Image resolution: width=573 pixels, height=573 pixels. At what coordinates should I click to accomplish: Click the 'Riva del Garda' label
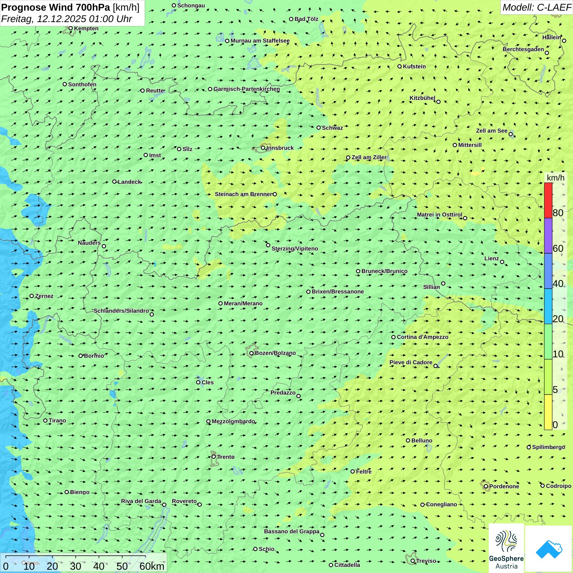coord(141,501)
